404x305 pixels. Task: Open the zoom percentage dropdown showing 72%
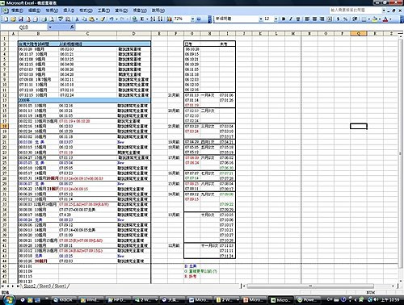click(192, 19)
